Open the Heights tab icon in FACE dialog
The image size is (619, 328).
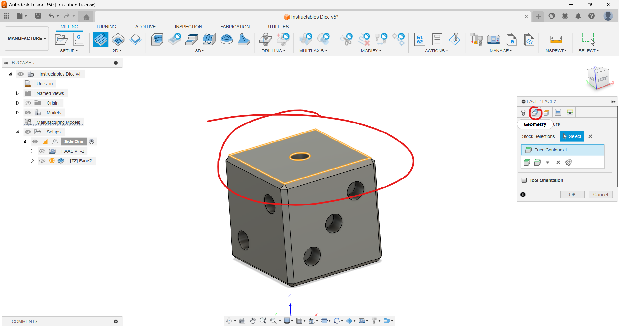pos(558,112)
